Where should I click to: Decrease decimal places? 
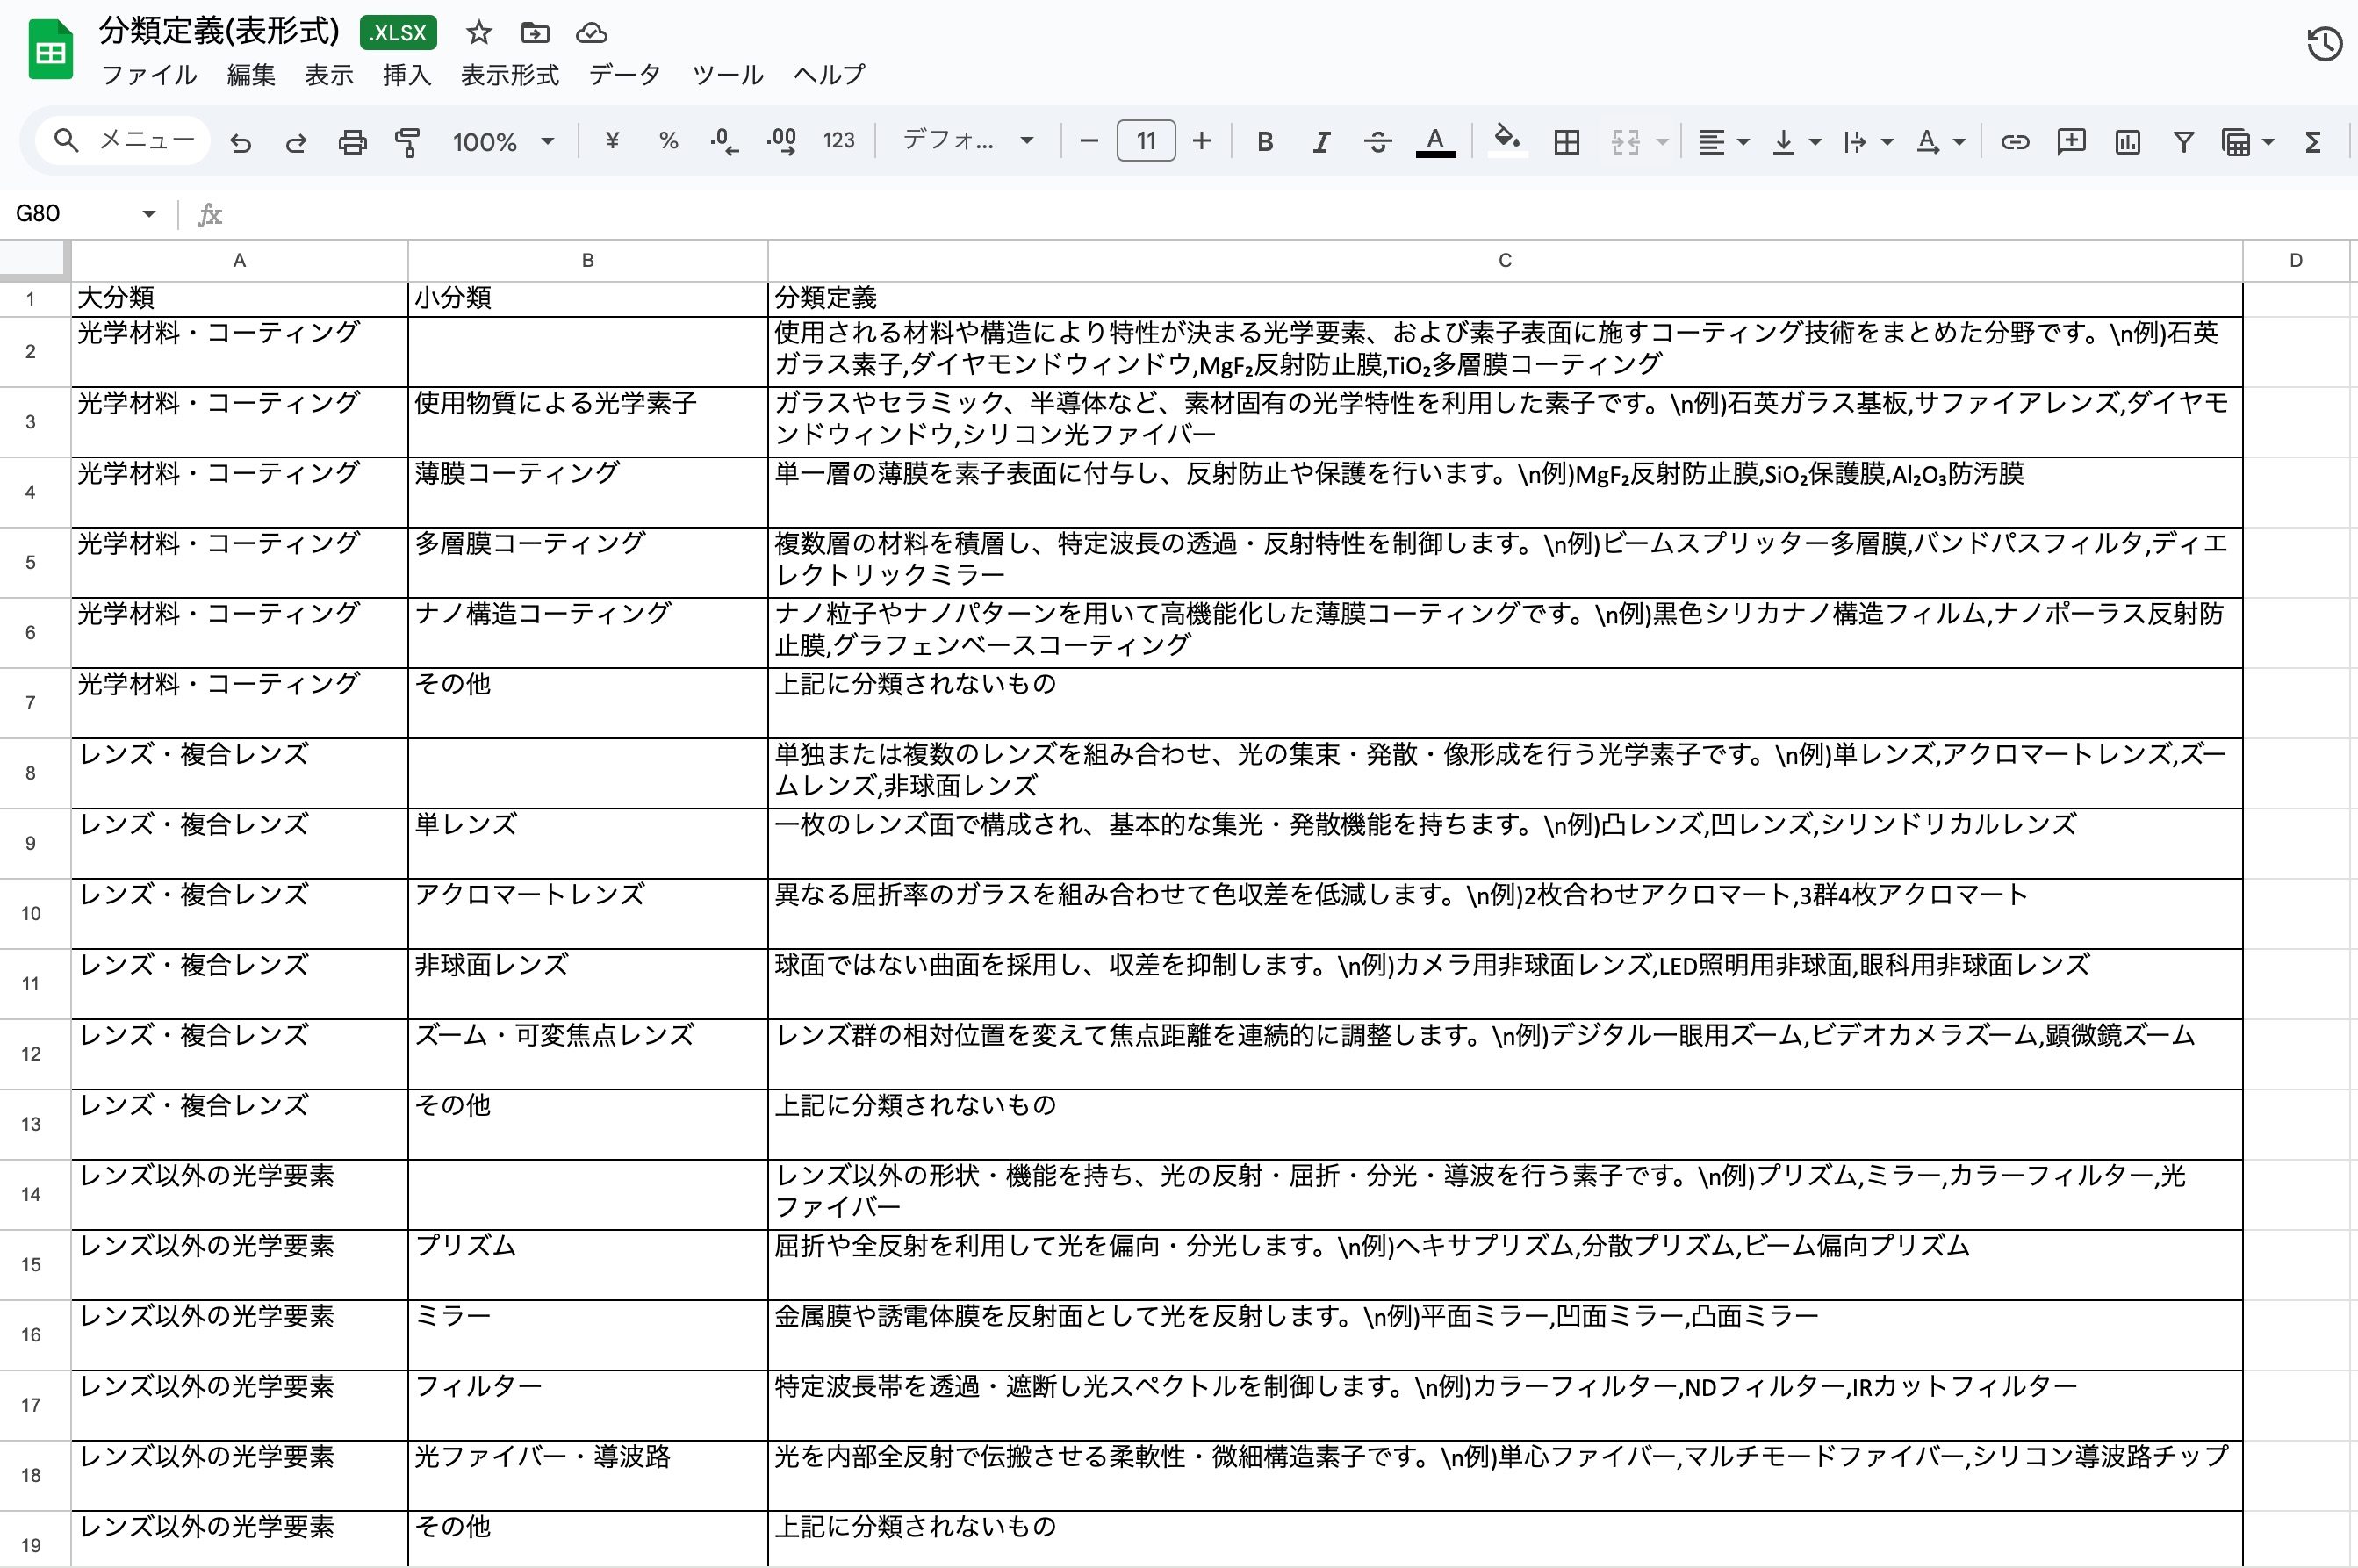724,141
